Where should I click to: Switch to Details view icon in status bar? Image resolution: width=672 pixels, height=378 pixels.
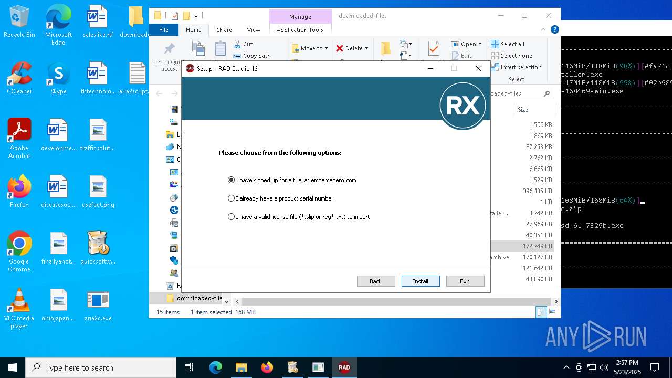[x=541, y=312]
